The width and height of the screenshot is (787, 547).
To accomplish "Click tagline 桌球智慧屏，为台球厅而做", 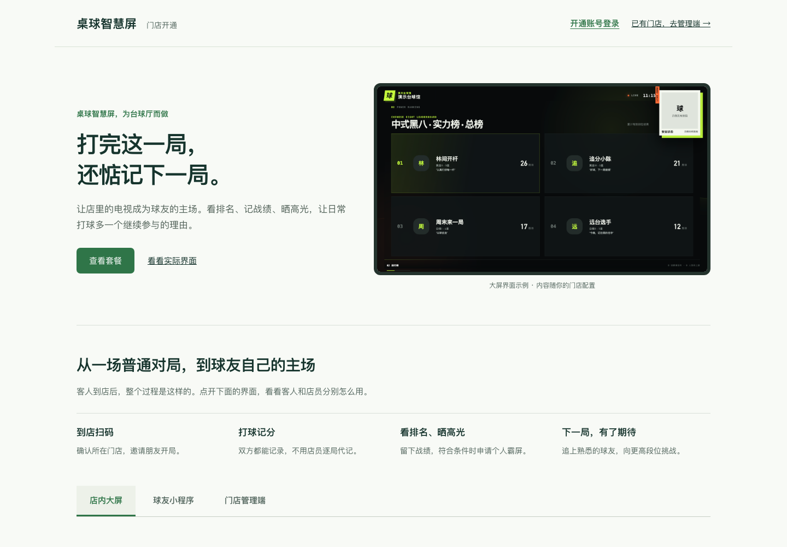I will coord(122,114).
